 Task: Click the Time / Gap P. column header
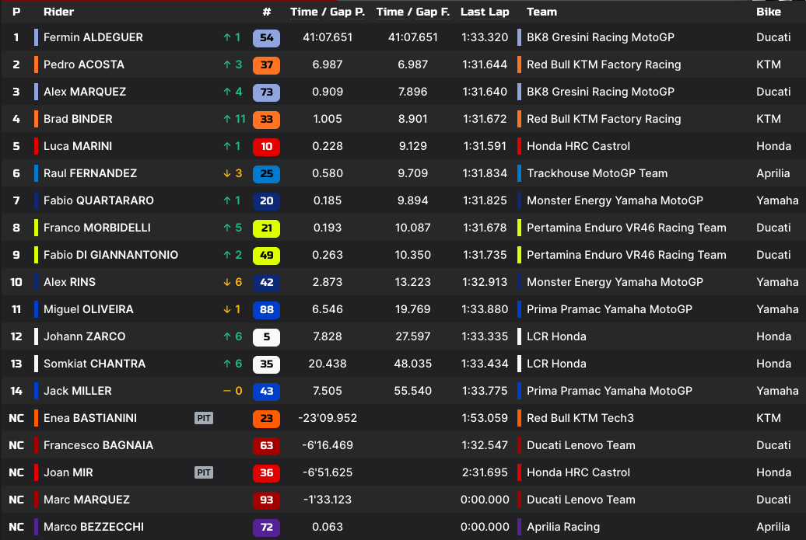click(328, 12)
